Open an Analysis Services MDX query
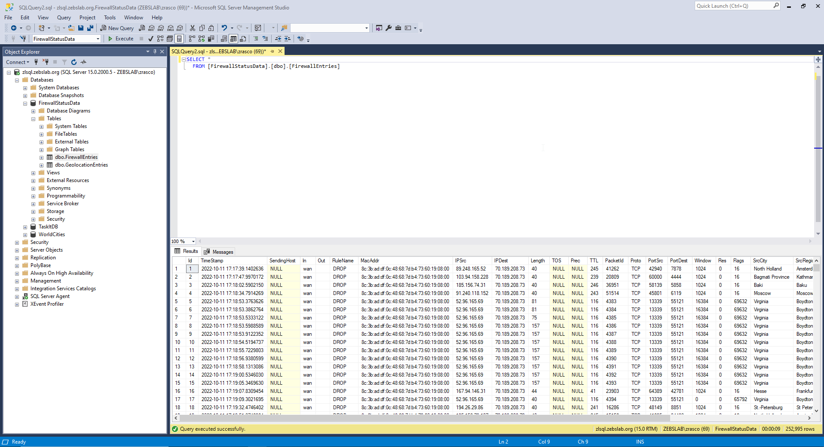Image resolution: width=824 pixels, height=447 pixels. pyautogui.click(x=151, y=28)
